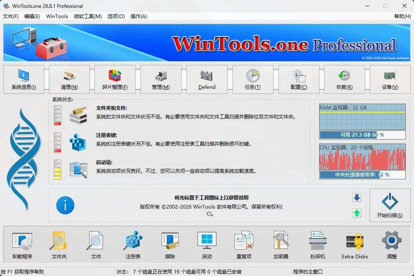Launch the Extra Disks tool
The width and height of the screenshot is (414, 276).
(355, 245)
